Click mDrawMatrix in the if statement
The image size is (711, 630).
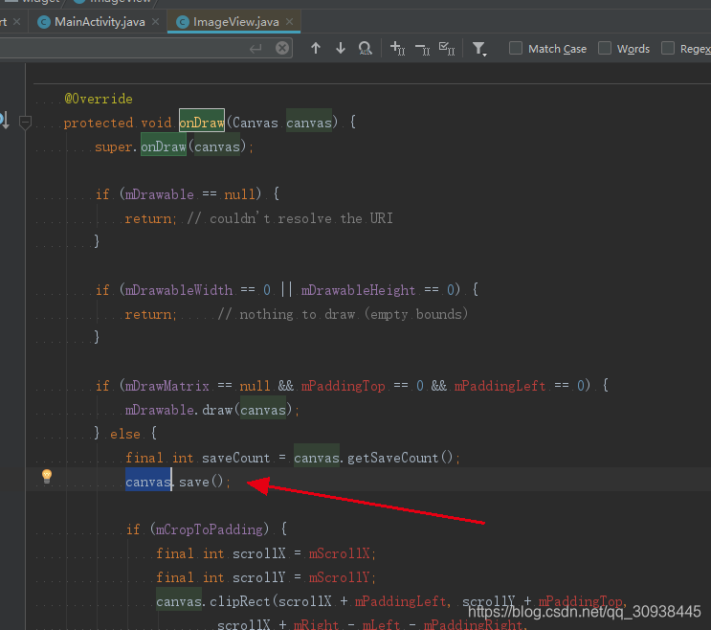167,386
